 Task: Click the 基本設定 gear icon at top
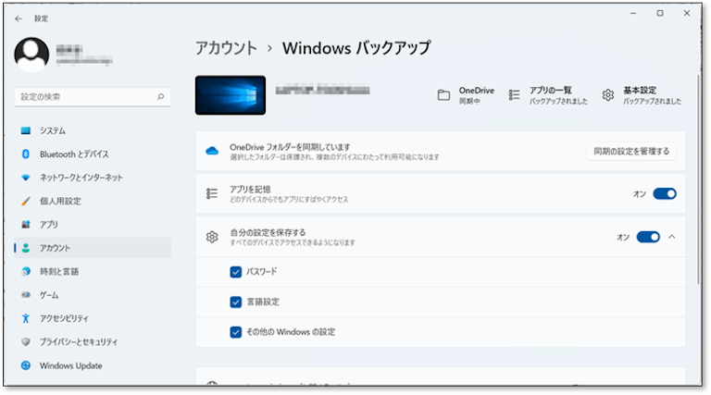(x=608, y=94)
